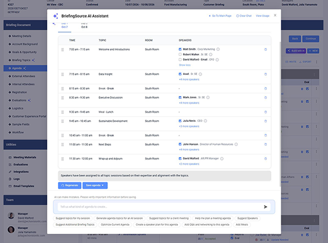
Task: Click the trash icon for Executive Discussion row
Action: tap(266, 98)
